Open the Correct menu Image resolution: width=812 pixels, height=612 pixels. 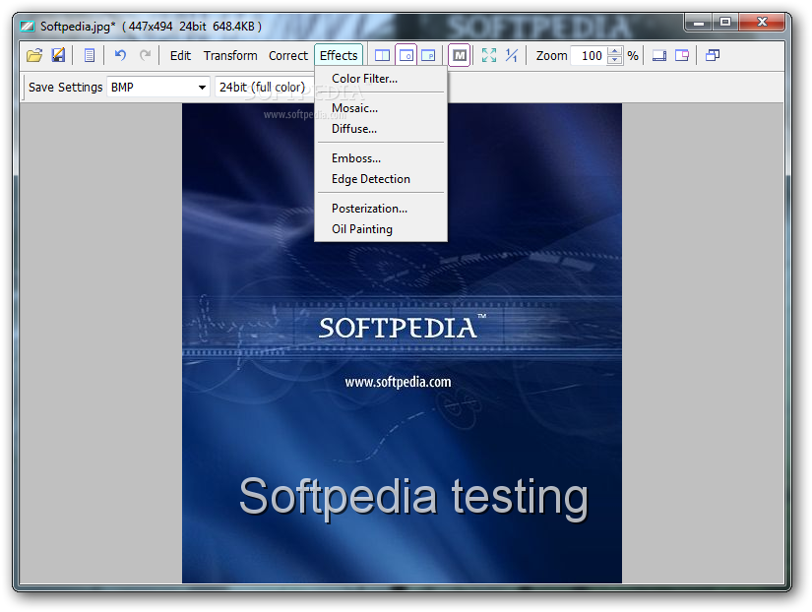click(288, 55)
